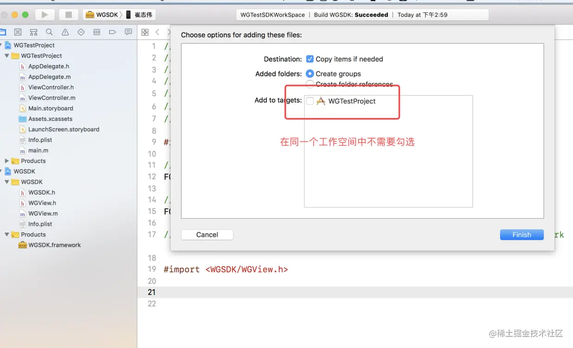
Task: Collapse Products folder under WGSDK
Action: coord(7,234)
